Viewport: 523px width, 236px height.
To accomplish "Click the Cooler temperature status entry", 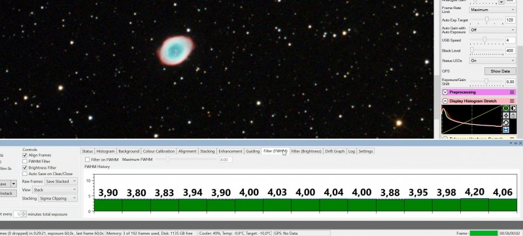I will pyautogui.click(x=235, y=233).
